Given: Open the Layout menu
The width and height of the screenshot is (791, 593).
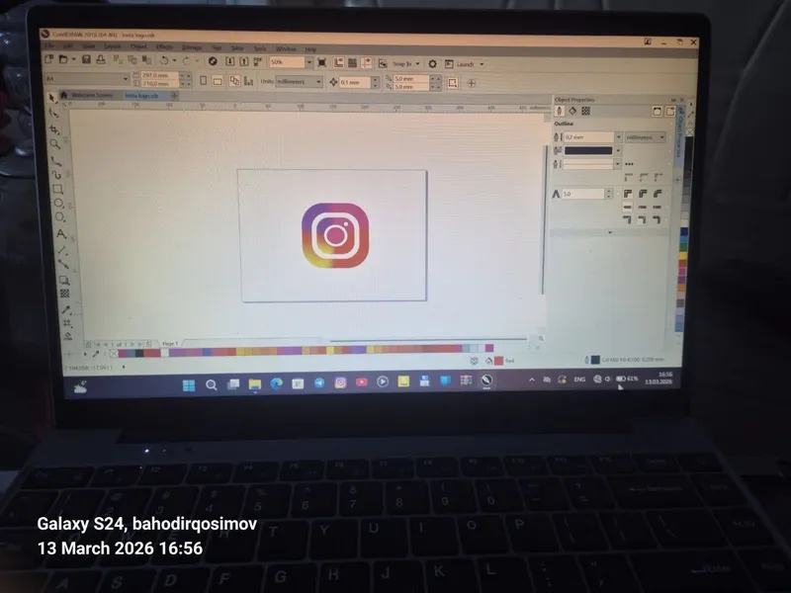Looking at the screenshot, I should 112,45.
